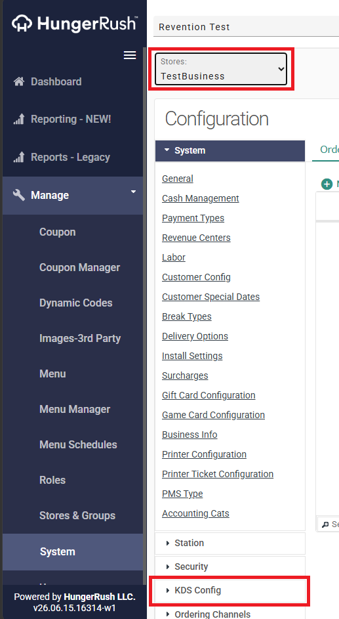
Task: Open PMS Type link
Action: coord(182,494)
